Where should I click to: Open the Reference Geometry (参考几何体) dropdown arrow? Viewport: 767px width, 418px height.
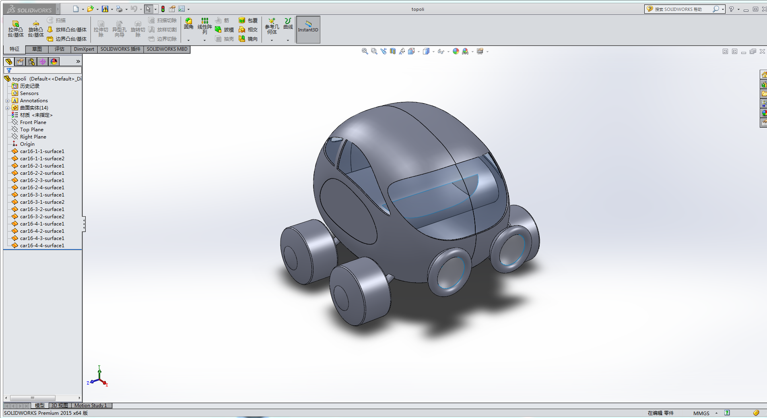coord(272,40)
